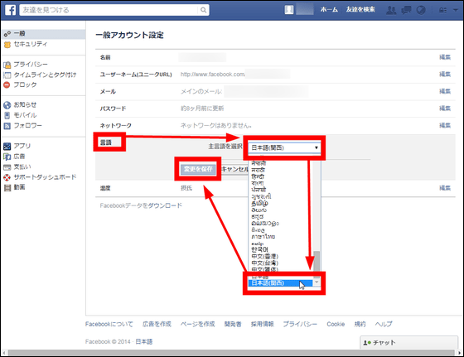Edit the ネットワーク row

(445, 125)
